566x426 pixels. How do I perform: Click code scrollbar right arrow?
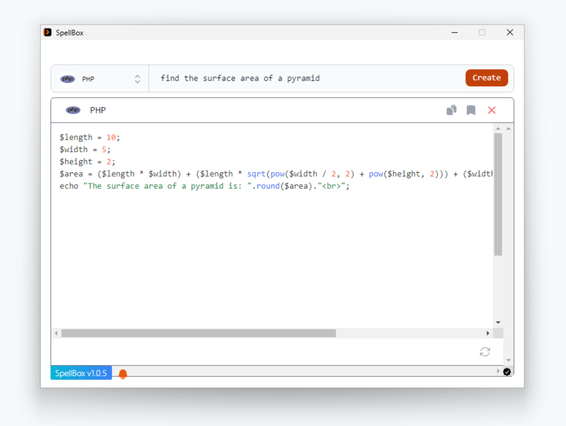coord(488,333)
